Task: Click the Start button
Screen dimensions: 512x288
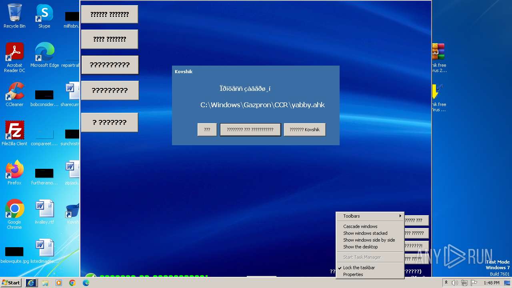Action: (11, 283)
